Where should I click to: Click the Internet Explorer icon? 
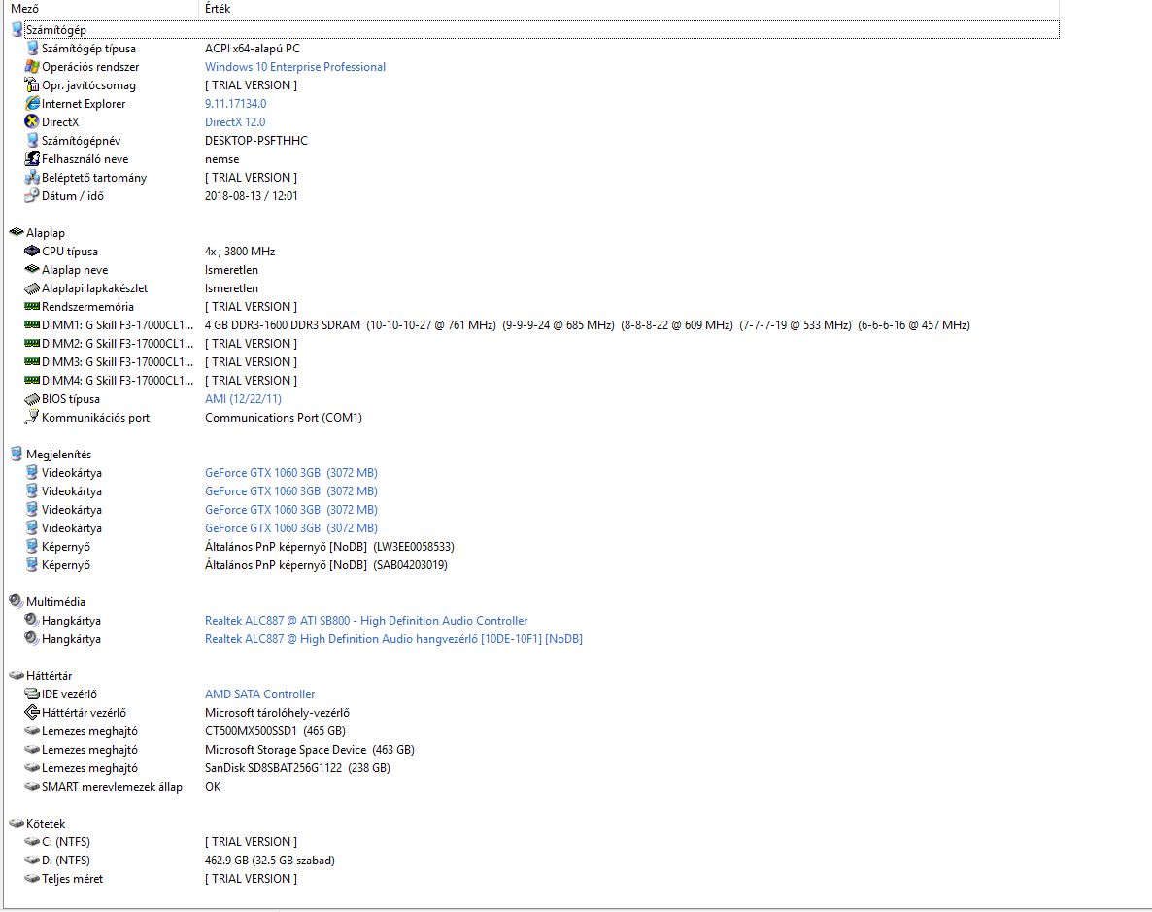coord(32,103)
